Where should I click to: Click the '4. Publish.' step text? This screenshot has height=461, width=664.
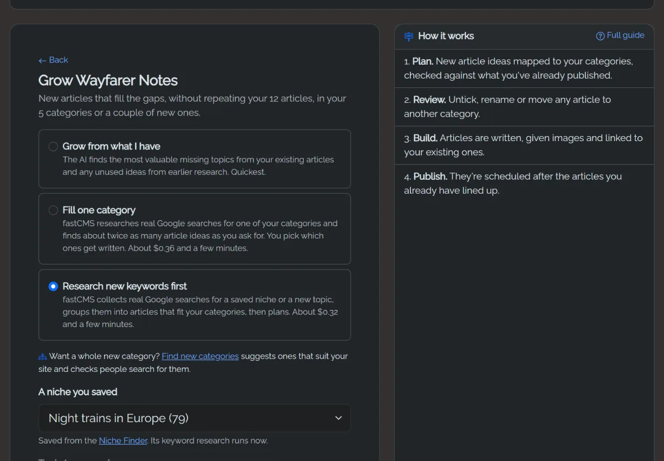pos(513,183)
